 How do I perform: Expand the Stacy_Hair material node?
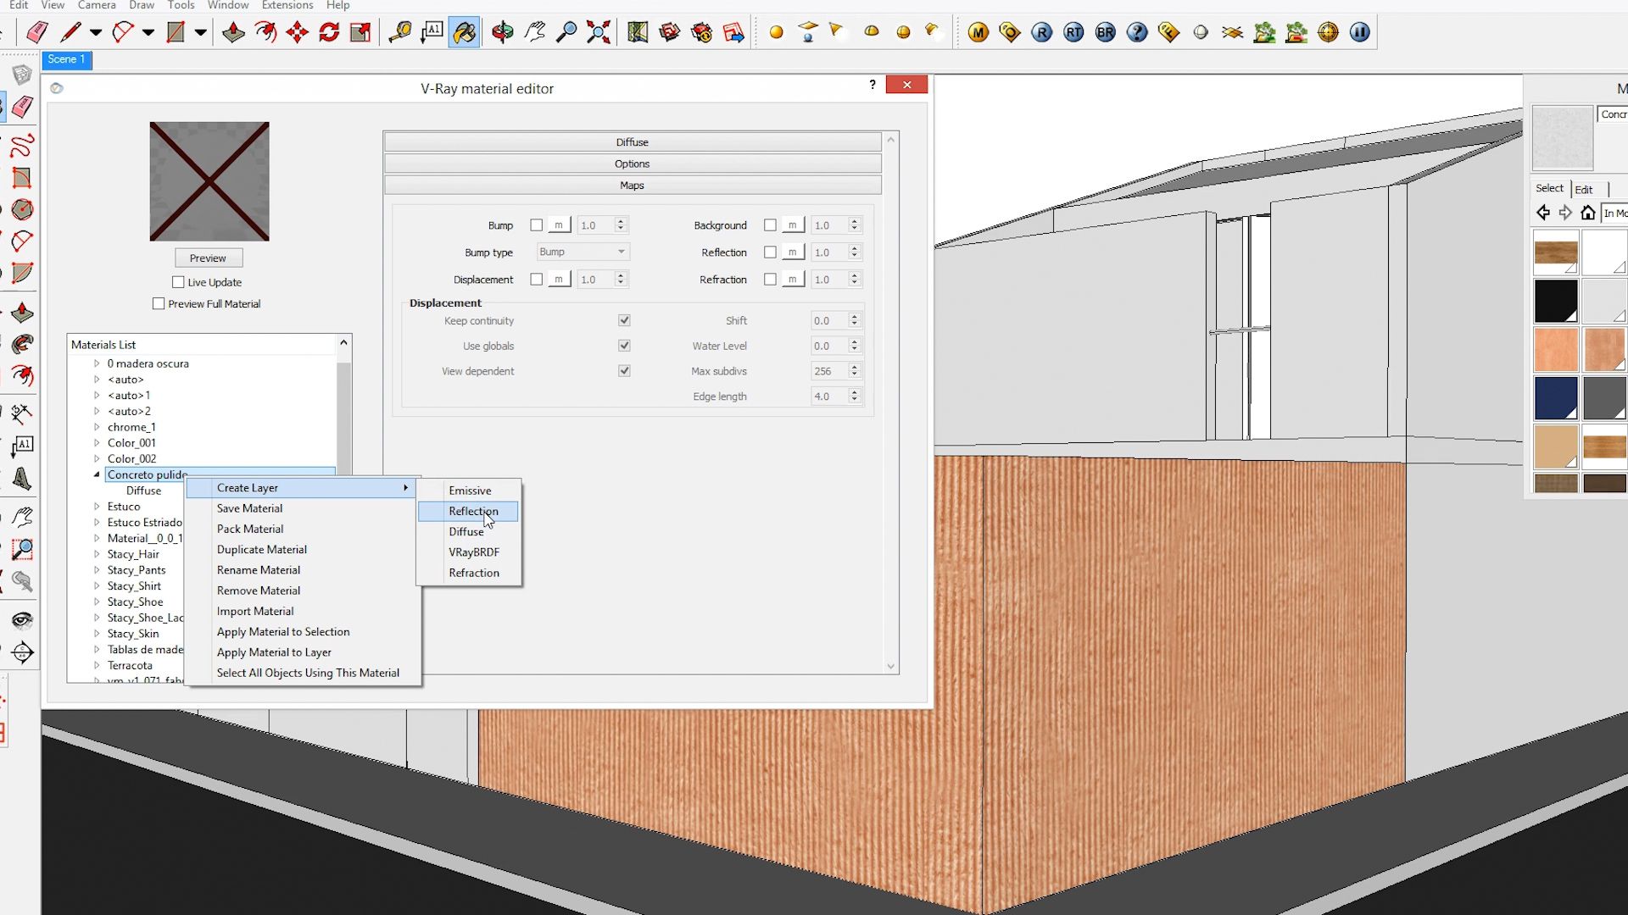(x=97, y=554)
